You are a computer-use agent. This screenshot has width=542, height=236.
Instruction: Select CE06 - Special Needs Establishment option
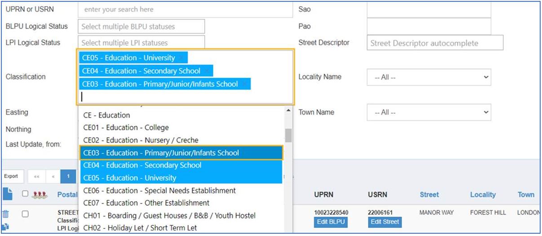tap(181, 191)
